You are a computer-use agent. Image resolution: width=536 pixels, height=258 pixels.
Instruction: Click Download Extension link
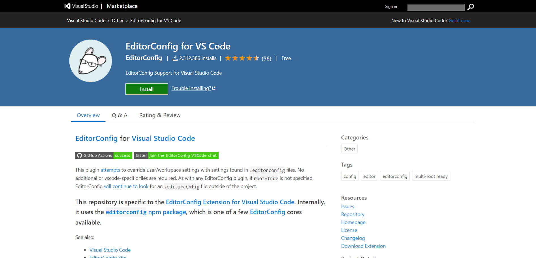tap(363, 246)
